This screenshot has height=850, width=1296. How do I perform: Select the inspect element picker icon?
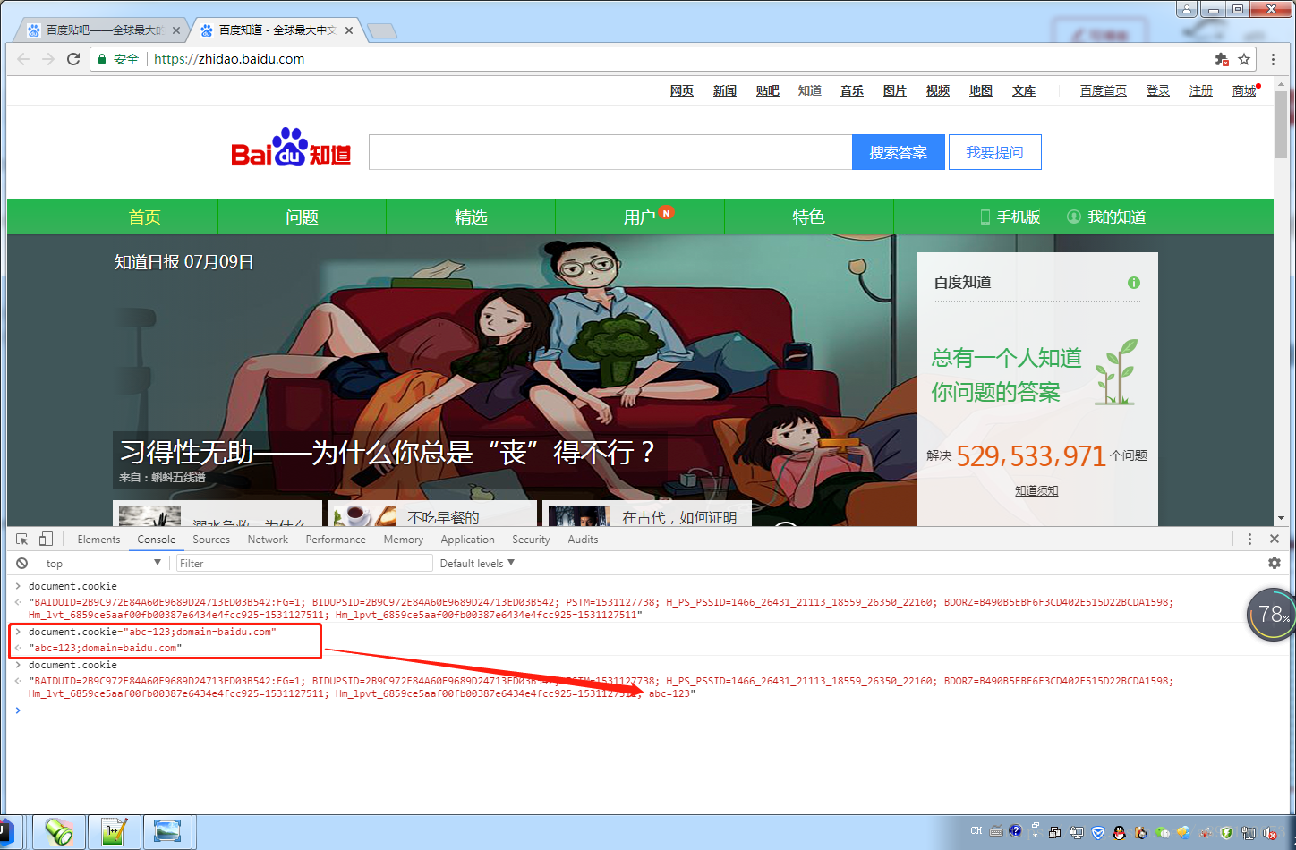tap(22, 539)
